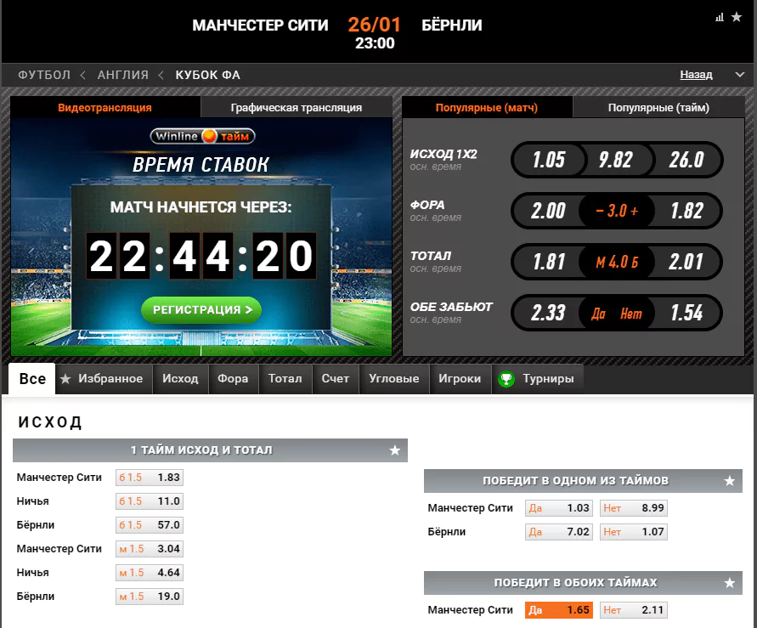Favorite the 1 тайм исход и тотал market
The width and height of the screenshot is (757, 628).
tap(395, 450)
